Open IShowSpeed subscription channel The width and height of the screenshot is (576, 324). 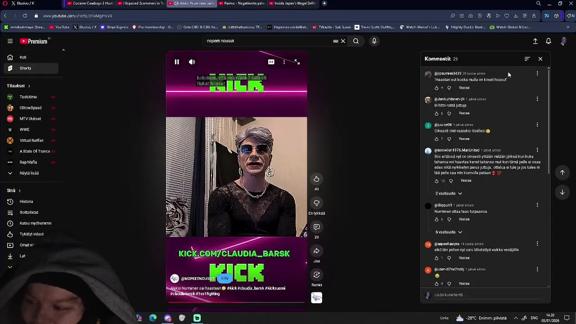[x=31, y=108]
